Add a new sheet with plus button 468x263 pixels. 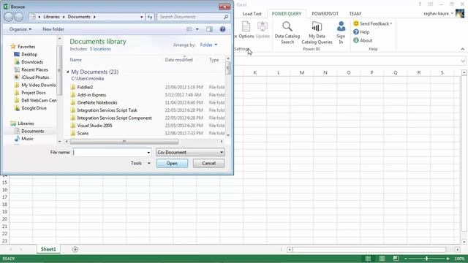coord(75,249)
